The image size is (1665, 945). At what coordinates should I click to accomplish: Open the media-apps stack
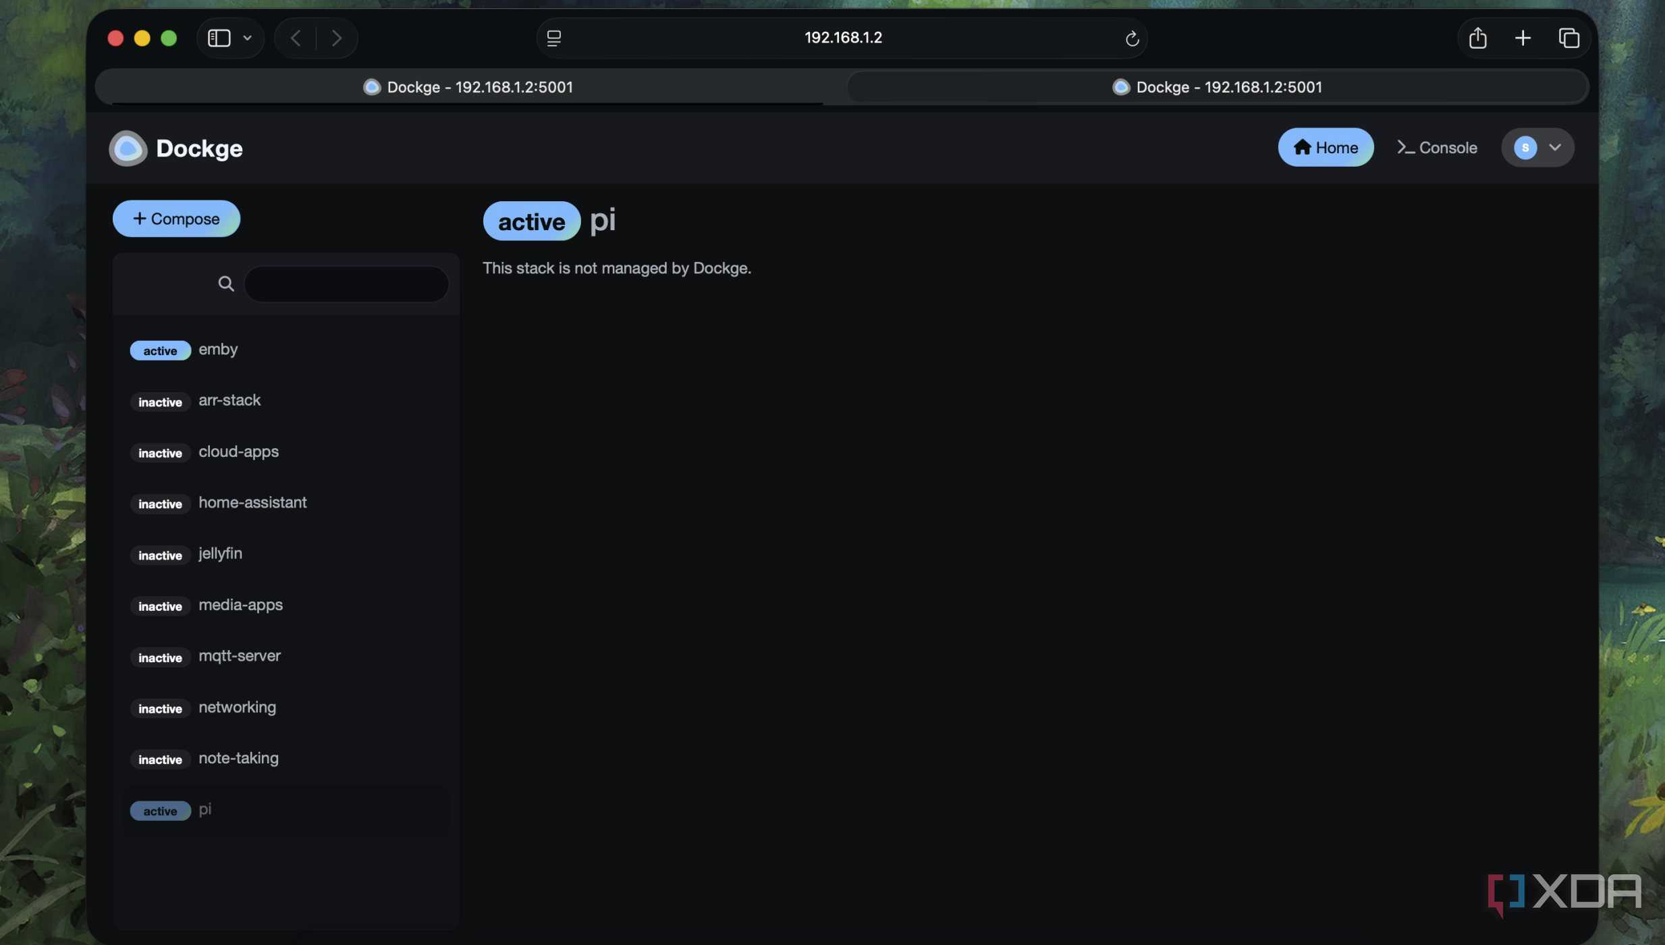click(286, 605)
